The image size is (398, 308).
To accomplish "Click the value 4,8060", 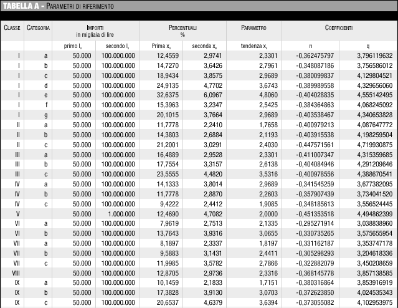I will coord(268,95).
